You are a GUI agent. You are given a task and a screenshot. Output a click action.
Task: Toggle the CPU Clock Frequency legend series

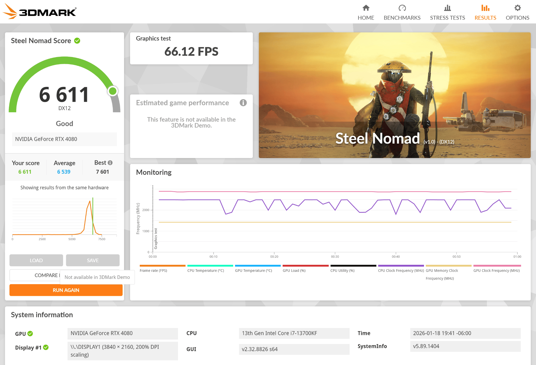pos(401,271)
